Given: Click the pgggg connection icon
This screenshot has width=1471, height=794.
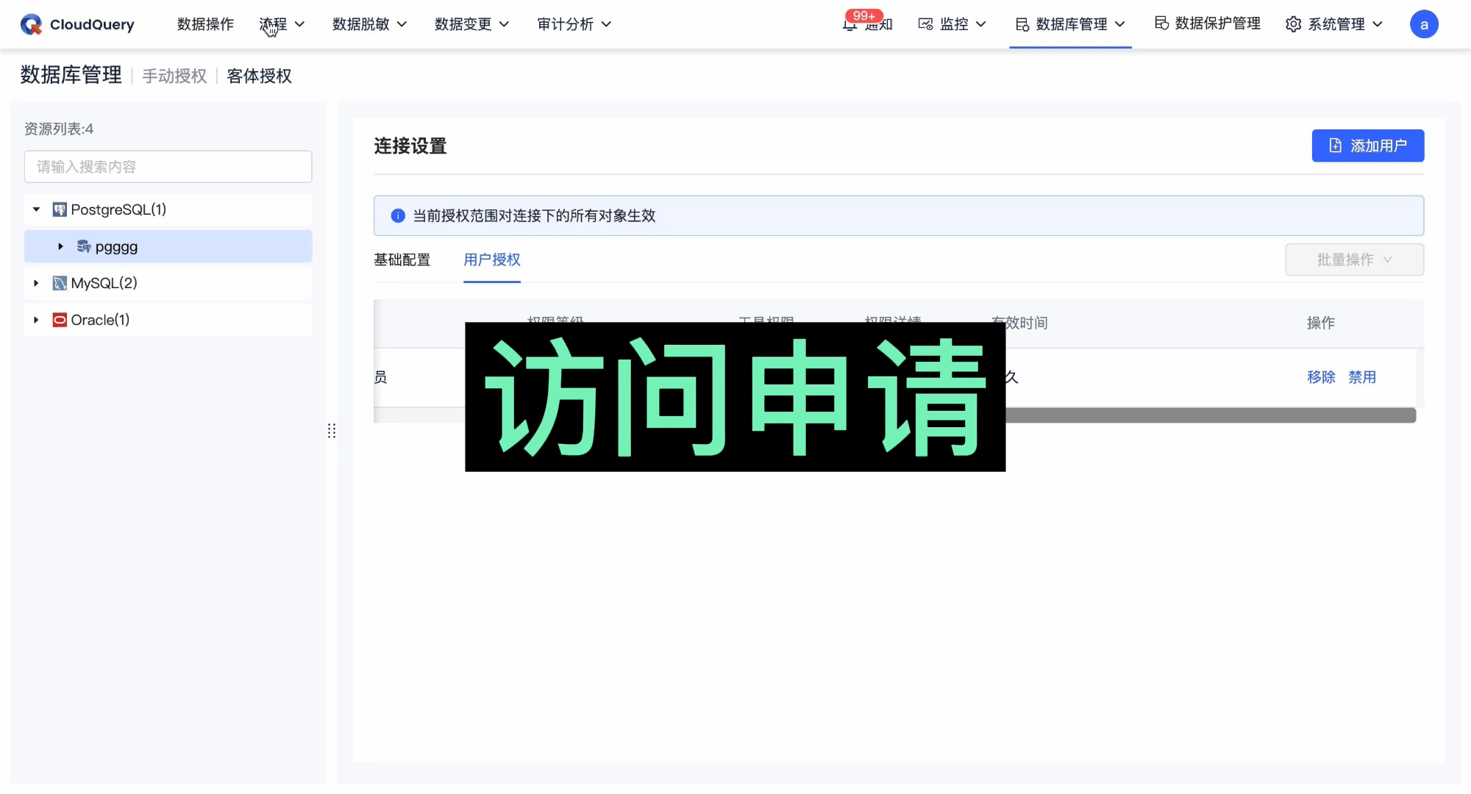Looking at the screenshot, I should [x=83, y=246].
